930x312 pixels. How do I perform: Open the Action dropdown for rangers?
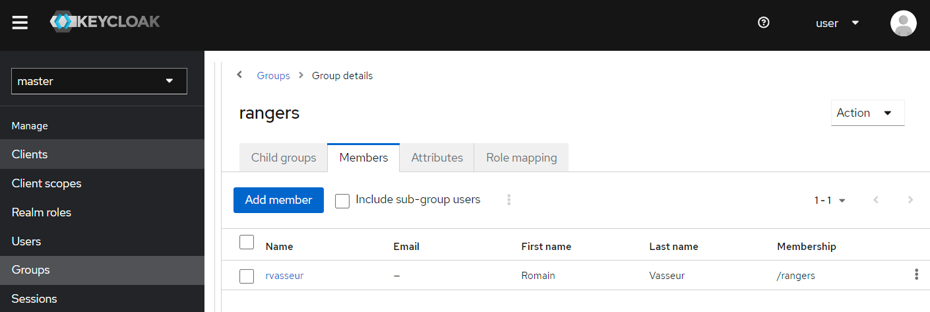coord(868,113)
